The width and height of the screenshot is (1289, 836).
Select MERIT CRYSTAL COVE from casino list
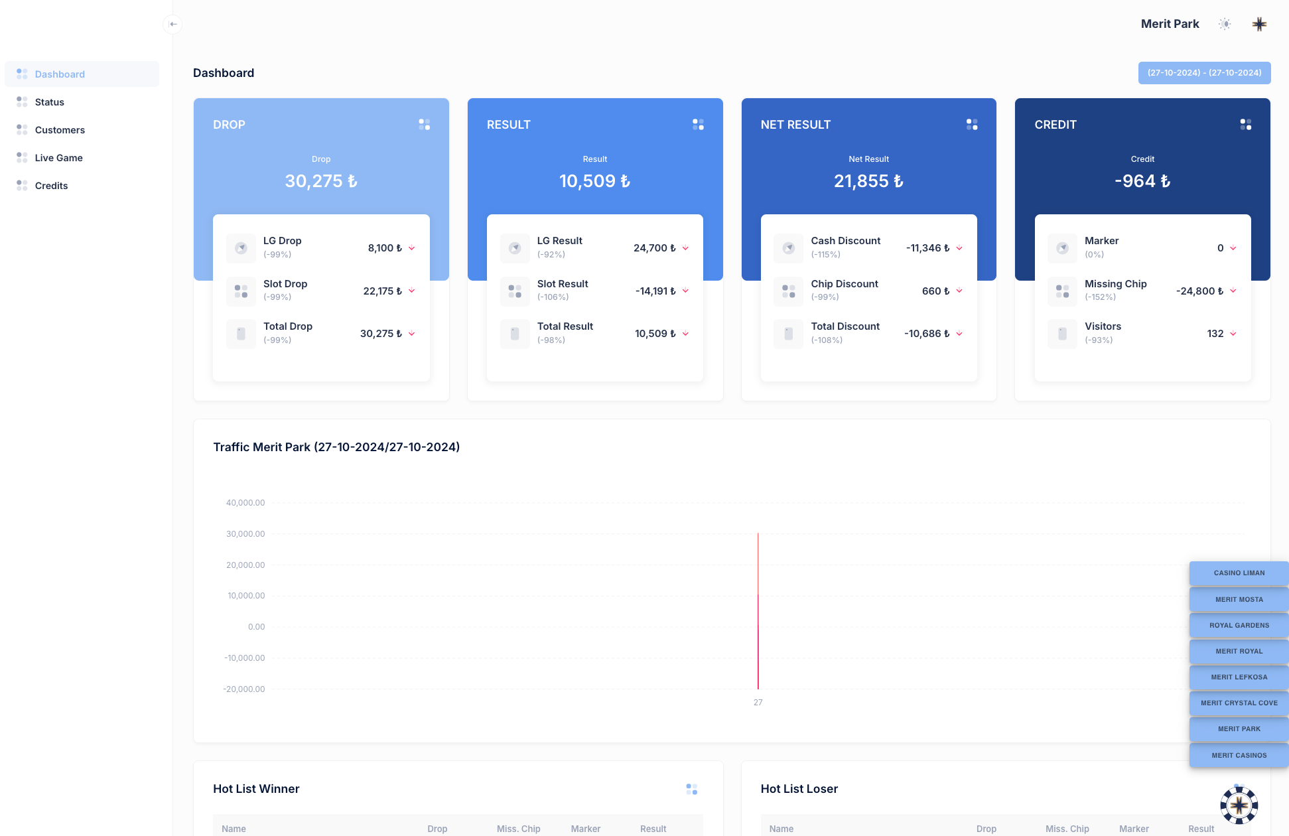pyautogui.click(x=1239, y=703)
